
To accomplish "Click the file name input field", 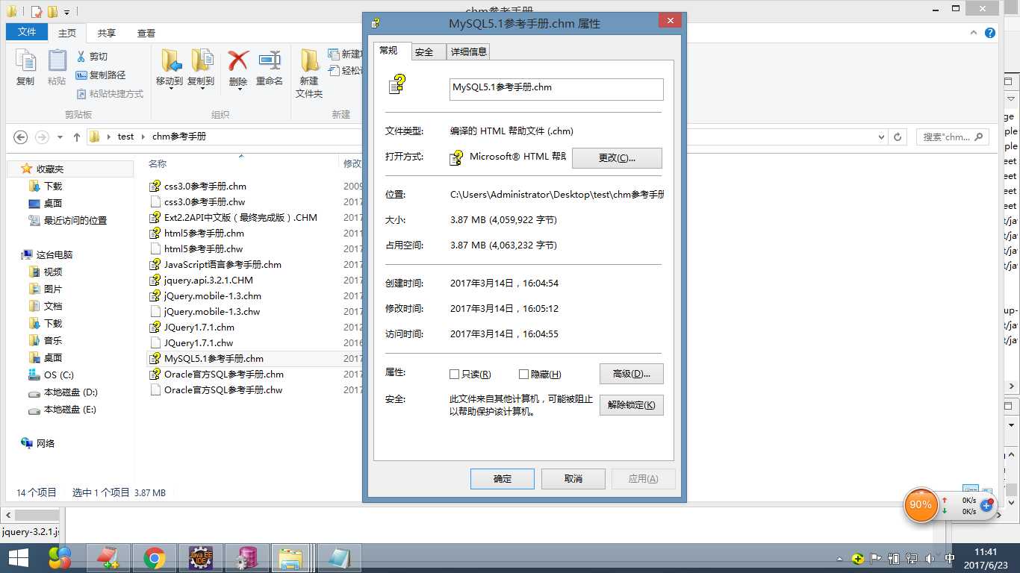I will pyautogui.click(x=556, y=89).
